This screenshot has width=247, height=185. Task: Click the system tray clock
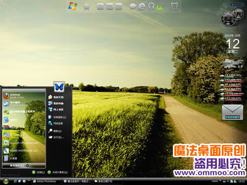pyautogui.click(x=242, y=181)
